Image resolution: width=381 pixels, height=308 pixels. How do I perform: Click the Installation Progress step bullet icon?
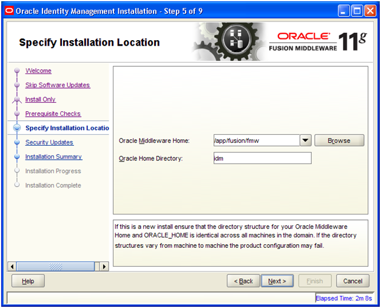click(17, 171)
